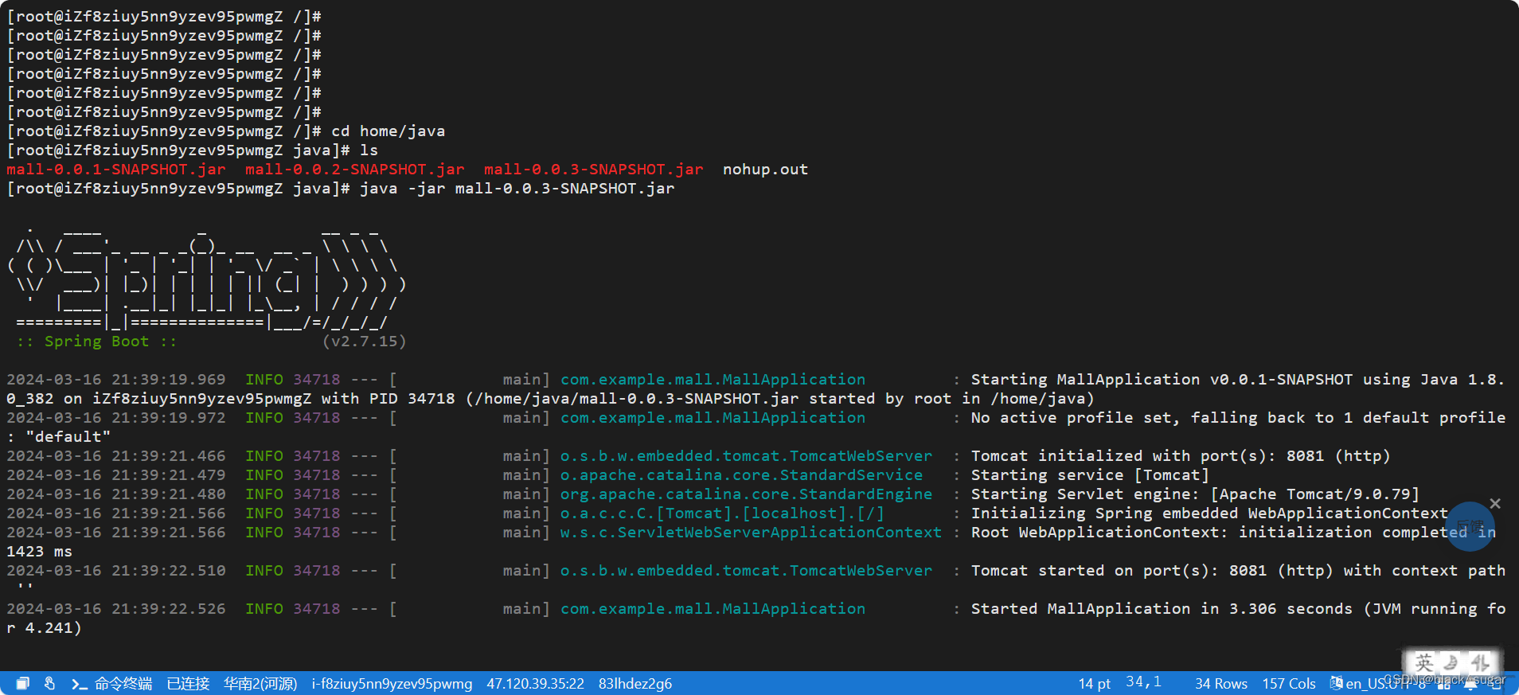The height and width of the screenshot is (695, 1519).
Task: Click the ':: Spring Boot ::' banner label
Action: coord(96,342)
